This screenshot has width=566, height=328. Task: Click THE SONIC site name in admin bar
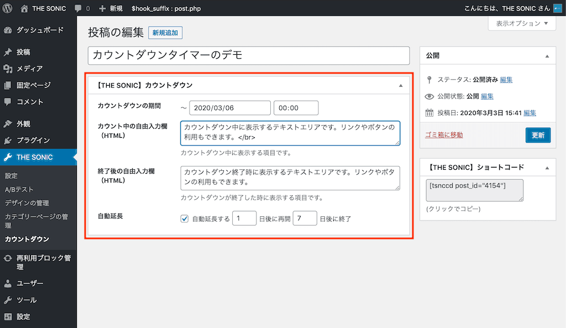49,8
